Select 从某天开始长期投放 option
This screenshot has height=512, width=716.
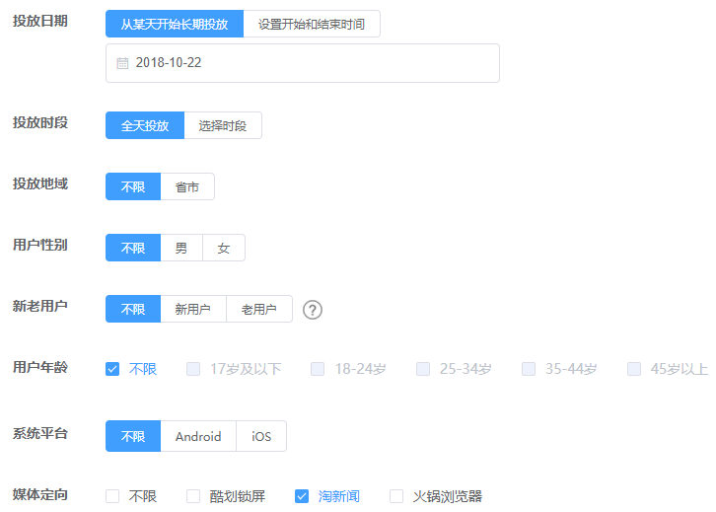pos(175,25)
